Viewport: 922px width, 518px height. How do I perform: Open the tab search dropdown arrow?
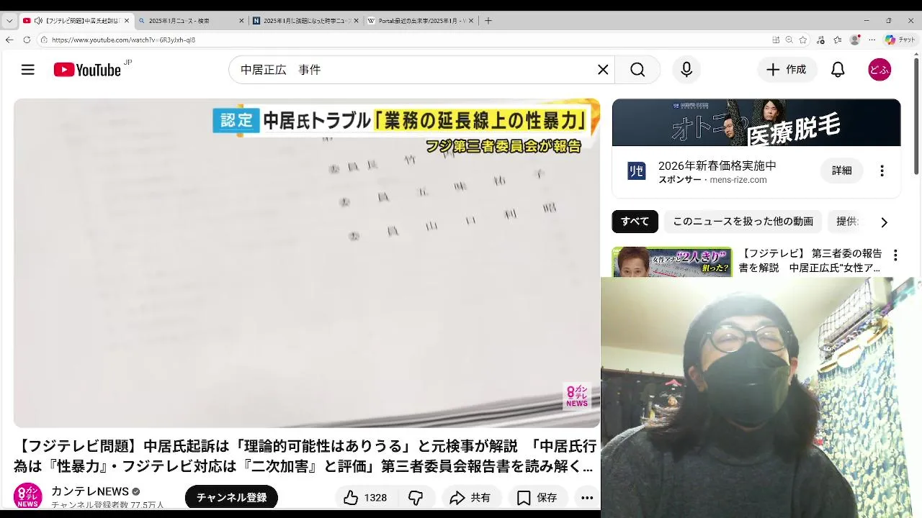(x=9, y=21)
